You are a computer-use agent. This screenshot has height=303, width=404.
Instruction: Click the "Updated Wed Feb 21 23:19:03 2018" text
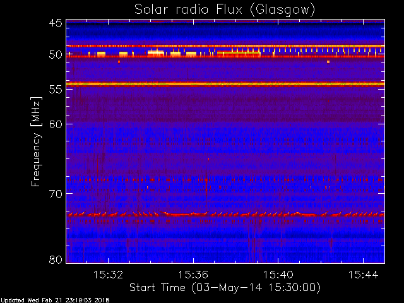tap(55, 300)
